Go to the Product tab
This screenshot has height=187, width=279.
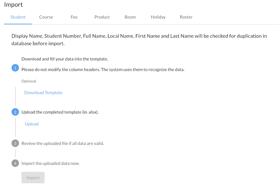(x=102, y=17)
